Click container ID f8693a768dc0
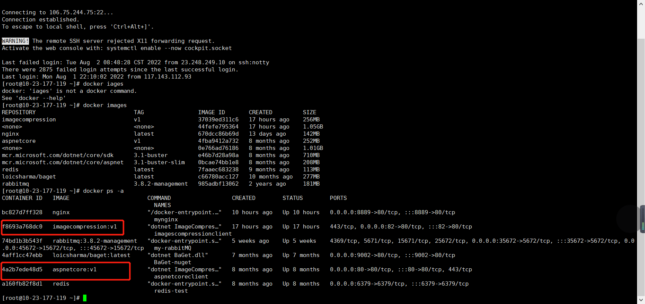645x304 pixels. coord(22,227)
